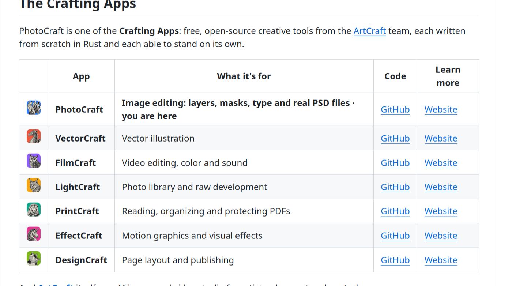Go to the LightCraft Website link
The height and width of the screenshot is (286, 520).
[441, 187]
